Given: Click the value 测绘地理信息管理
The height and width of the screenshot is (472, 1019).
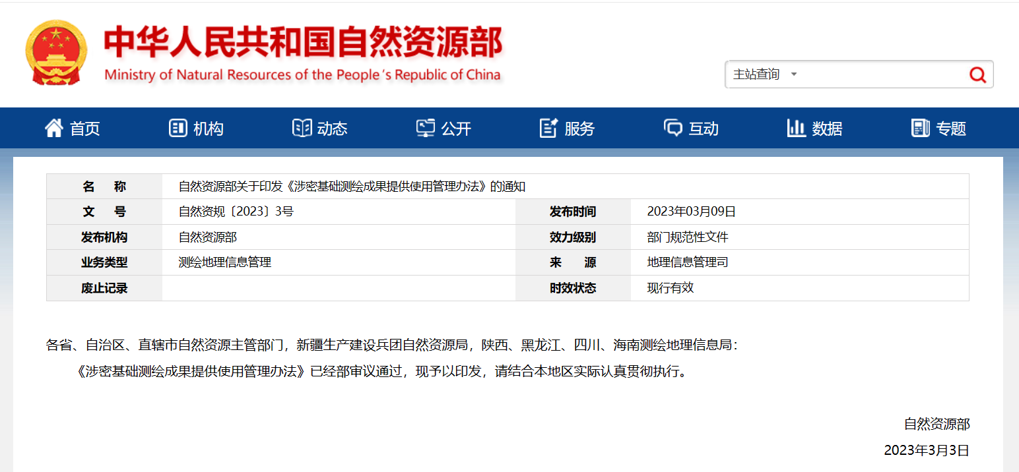Looking at the screenshot, I should (x=225, y=262).
